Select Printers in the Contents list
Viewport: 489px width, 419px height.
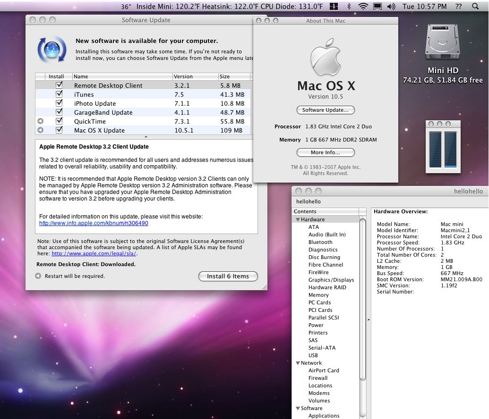(x=318, y=333)
